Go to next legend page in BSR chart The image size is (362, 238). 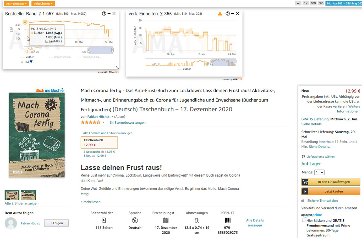tap(31, 62)
